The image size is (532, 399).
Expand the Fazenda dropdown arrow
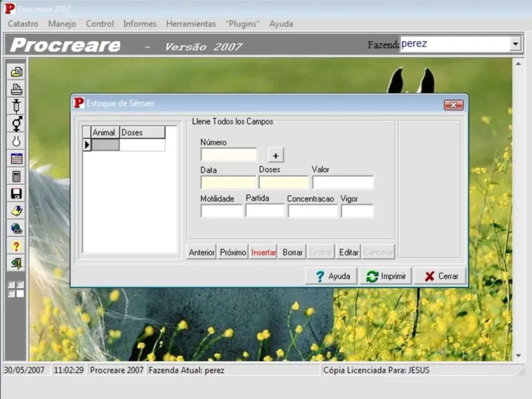click(x=515, y=44)
